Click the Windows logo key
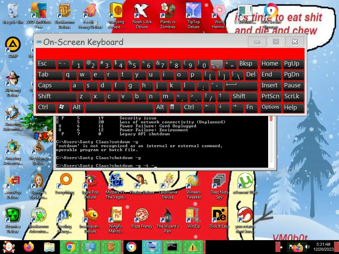 [x=64, y=107]
